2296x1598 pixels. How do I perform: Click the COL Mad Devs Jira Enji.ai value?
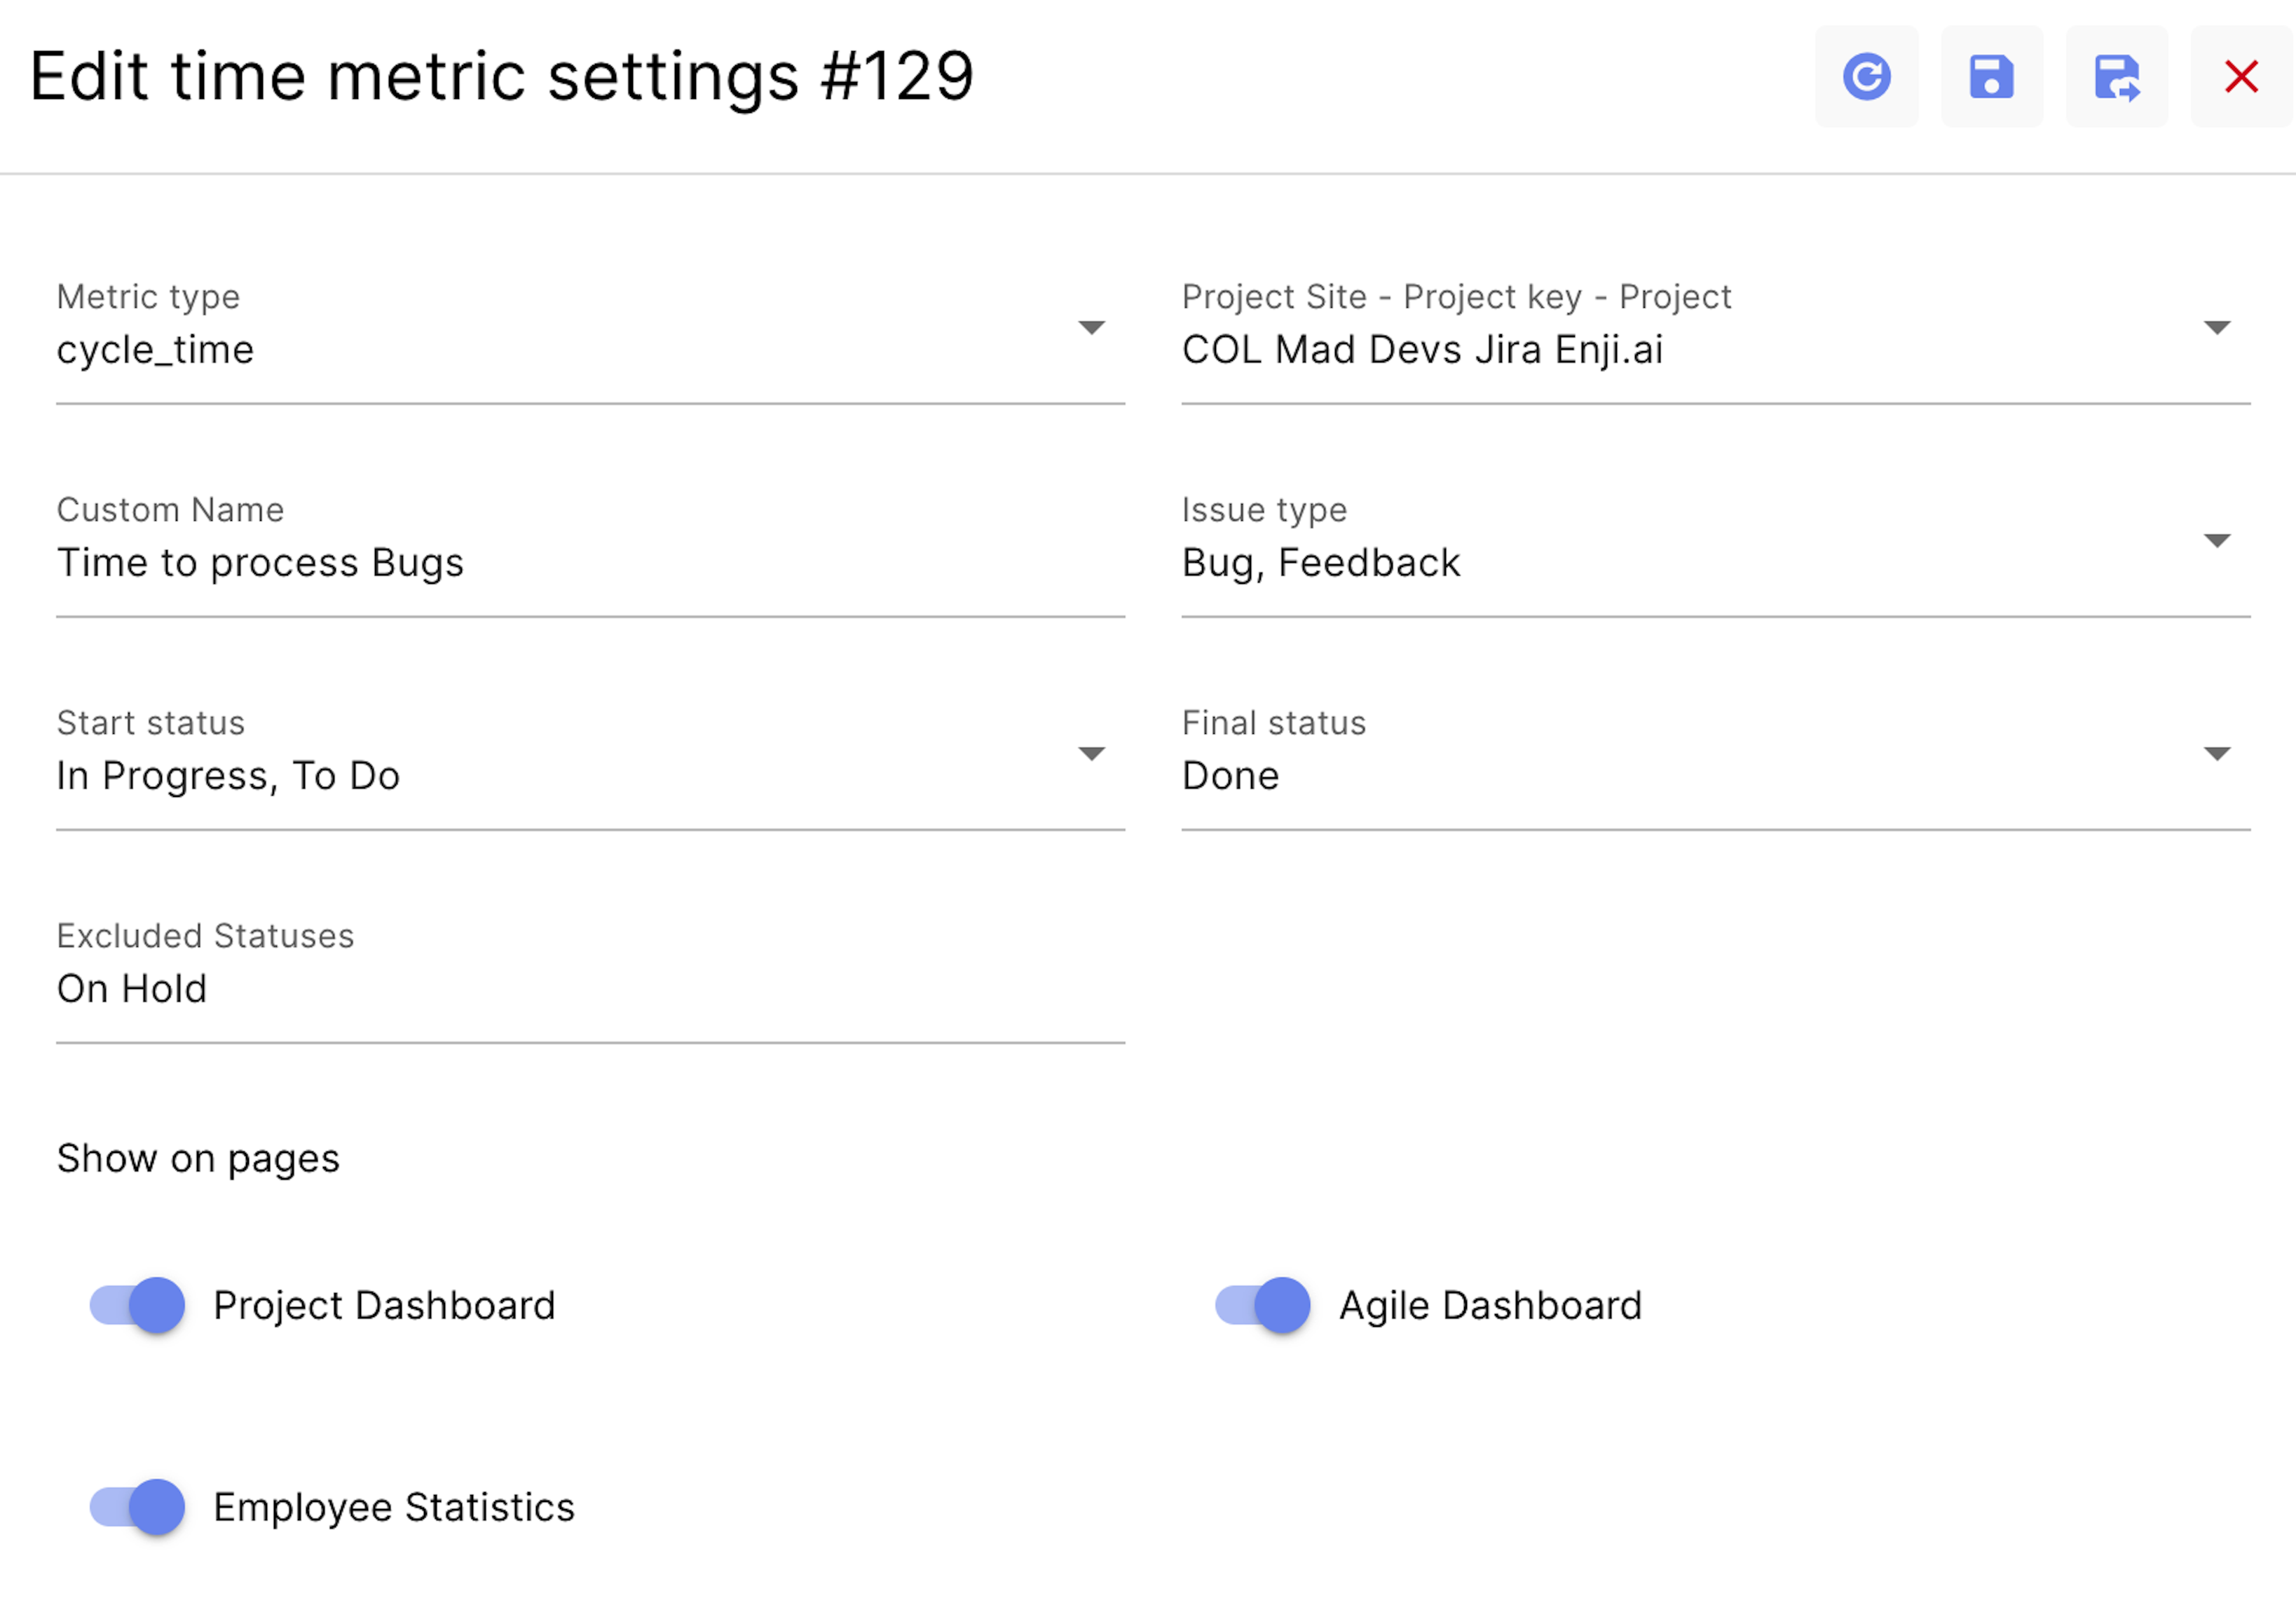pos(1422,350)
